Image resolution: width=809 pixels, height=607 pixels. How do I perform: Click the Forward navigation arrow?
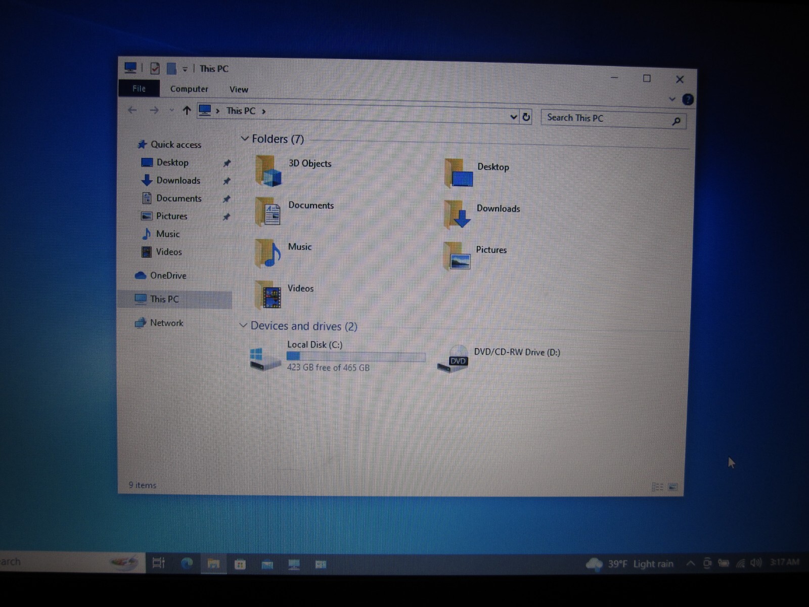pyautogui.click(x=154, y=110)
